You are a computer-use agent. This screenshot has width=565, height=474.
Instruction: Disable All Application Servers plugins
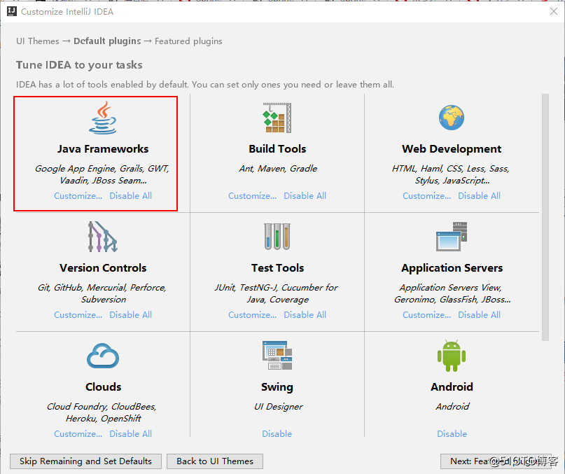coord(480,314)
